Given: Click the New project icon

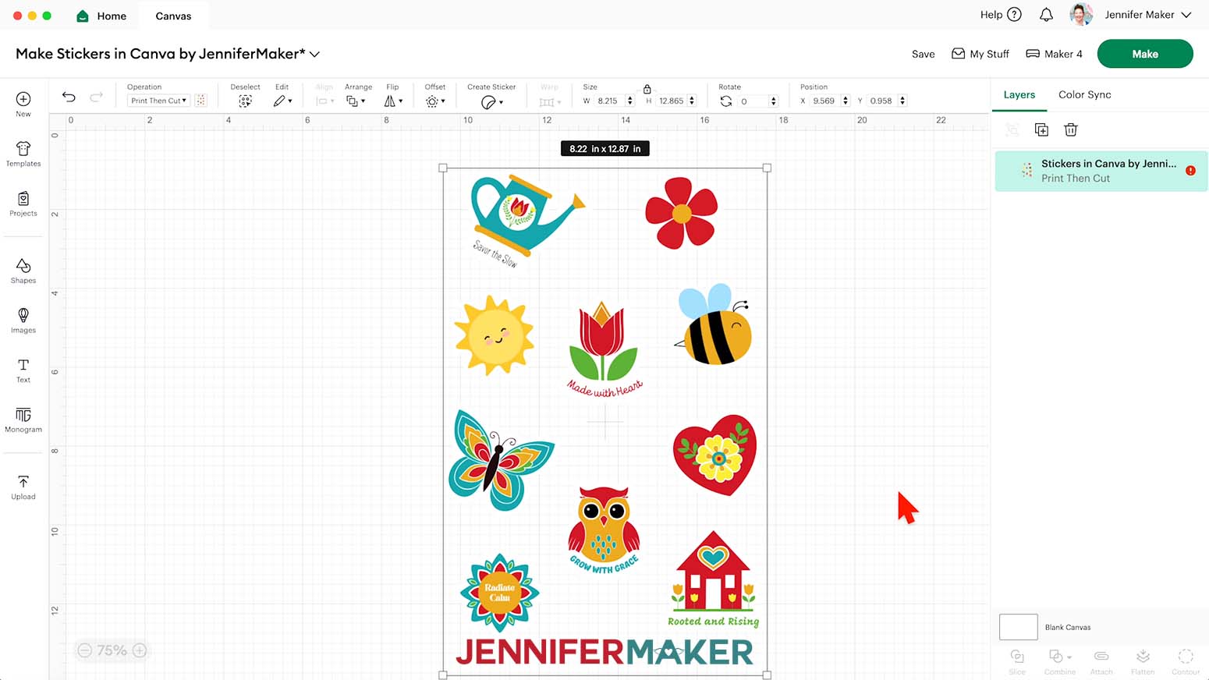Looking at the screenshot, I should coord(23,99).
